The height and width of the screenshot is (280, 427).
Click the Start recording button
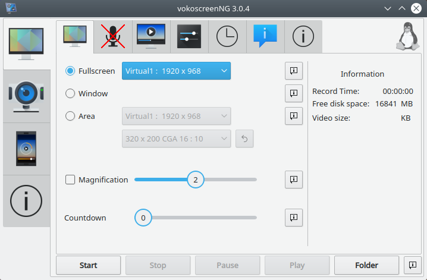click(x=88, y=265)
